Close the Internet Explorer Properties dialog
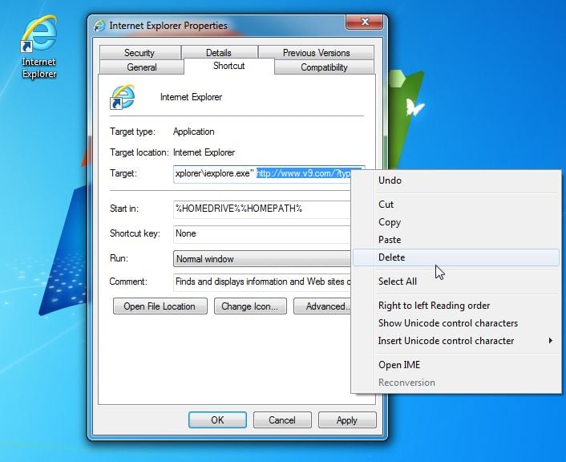566x462 pixels. coord(364,22)
